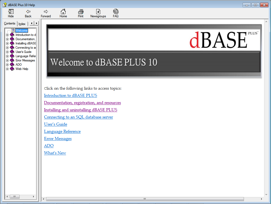
Task: Click the book icon beside Connecting
Action: pyautogui.click(x=12, y=48)
